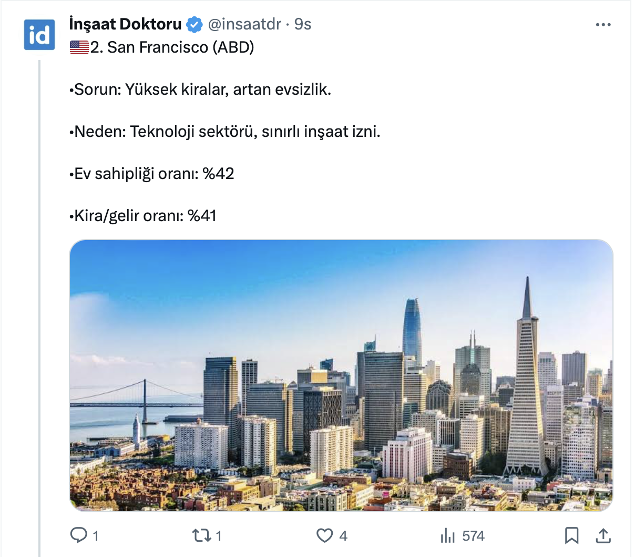Bookmark the San Francisco tweet

tap(571, 535)
